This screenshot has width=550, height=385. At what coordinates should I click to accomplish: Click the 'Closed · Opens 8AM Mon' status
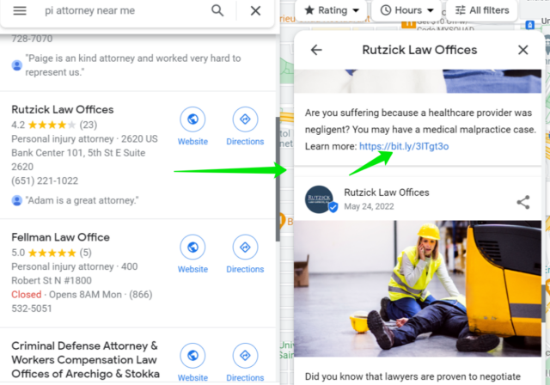[x=67, y=295]
